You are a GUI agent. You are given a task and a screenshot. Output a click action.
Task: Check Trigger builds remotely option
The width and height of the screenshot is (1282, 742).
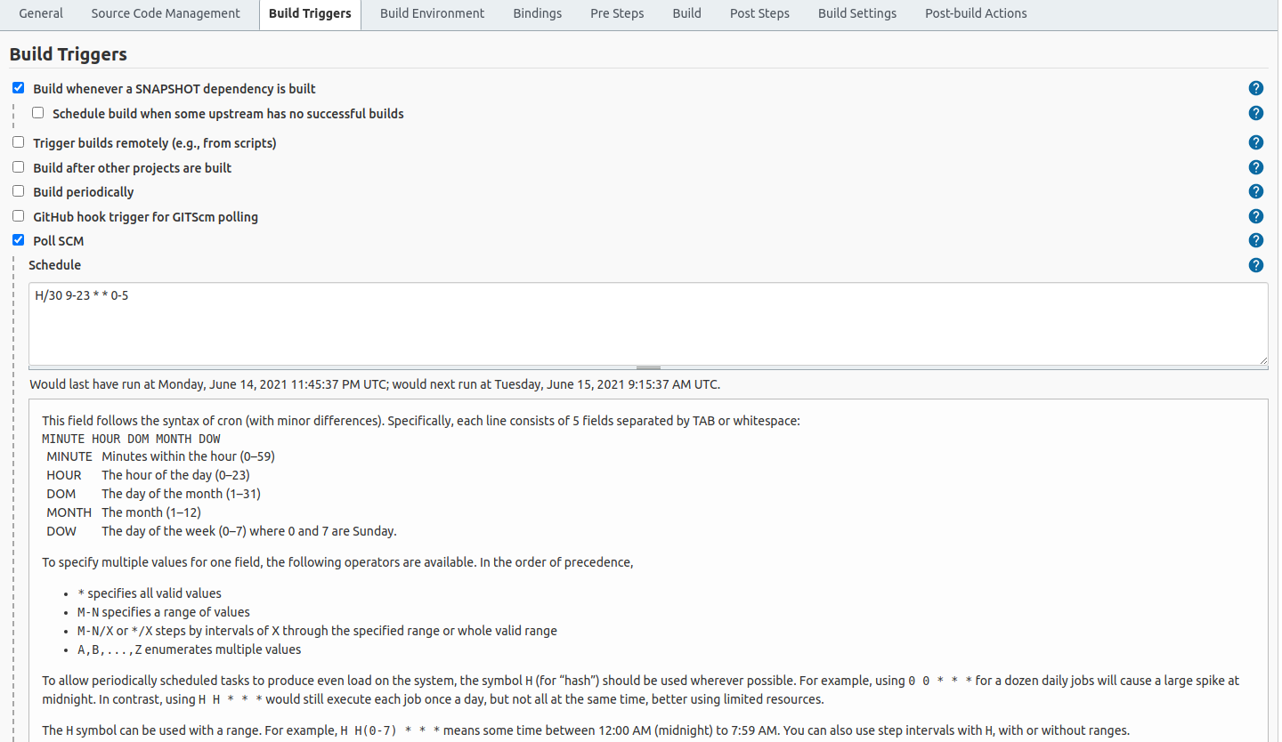18,142
